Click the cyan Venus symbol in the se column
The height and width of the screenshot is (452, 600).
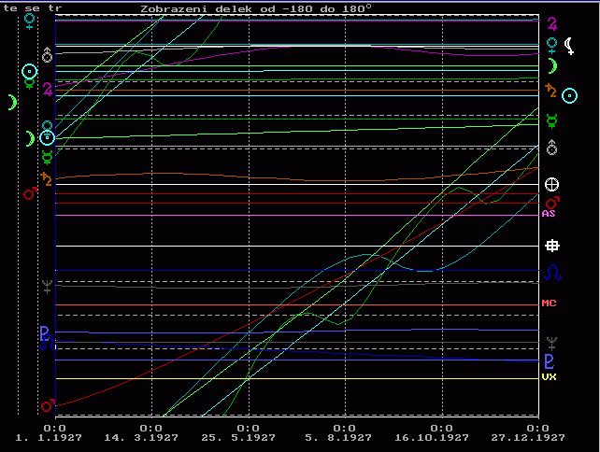[x=29, y=21]
